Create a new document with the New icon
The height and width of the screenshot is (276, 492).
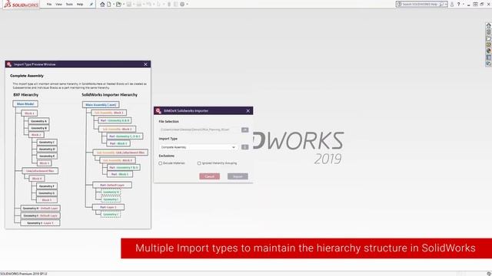pyautogui.click(x=109, y=5)
